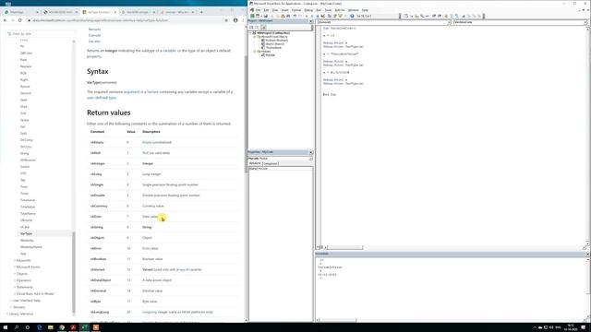Collapse the VBAProject (Coding.xlsx) tree node

click(x=250, y=33)
